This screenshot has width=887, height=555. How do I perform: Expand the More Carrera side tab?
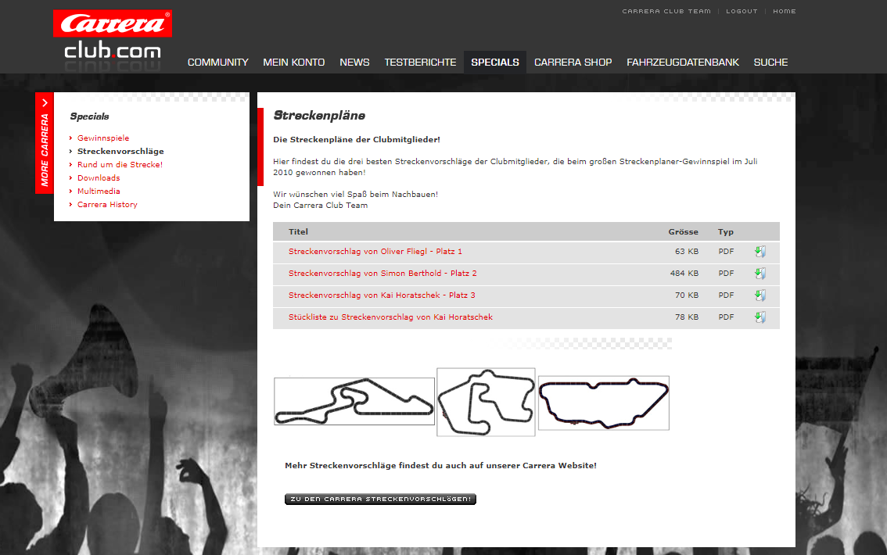pyautogui.click(x=45, y=143)
